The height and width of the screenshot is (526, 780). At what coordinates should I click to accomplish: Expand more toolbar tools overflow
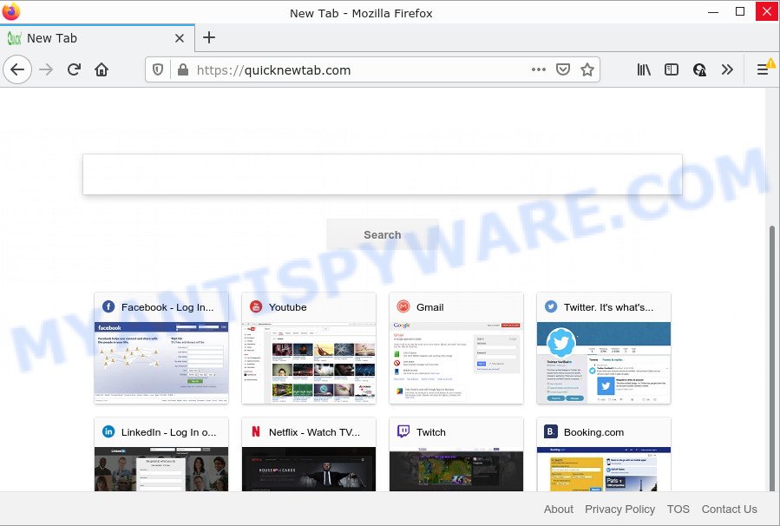click(x=727, y=69)
